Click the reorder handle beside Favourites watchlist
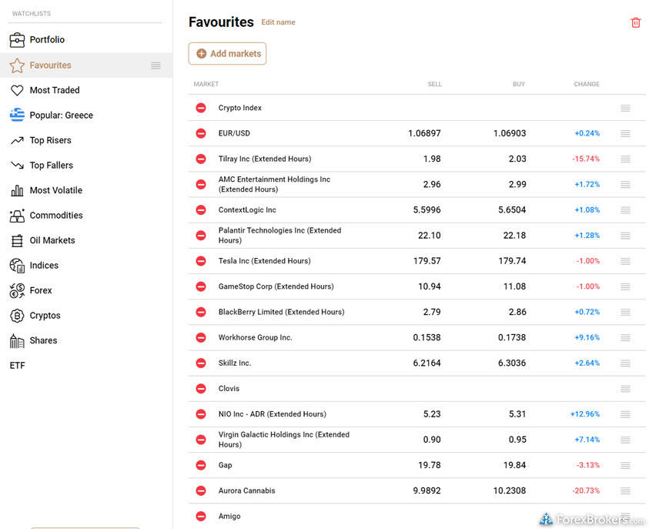 coord(156,65)
